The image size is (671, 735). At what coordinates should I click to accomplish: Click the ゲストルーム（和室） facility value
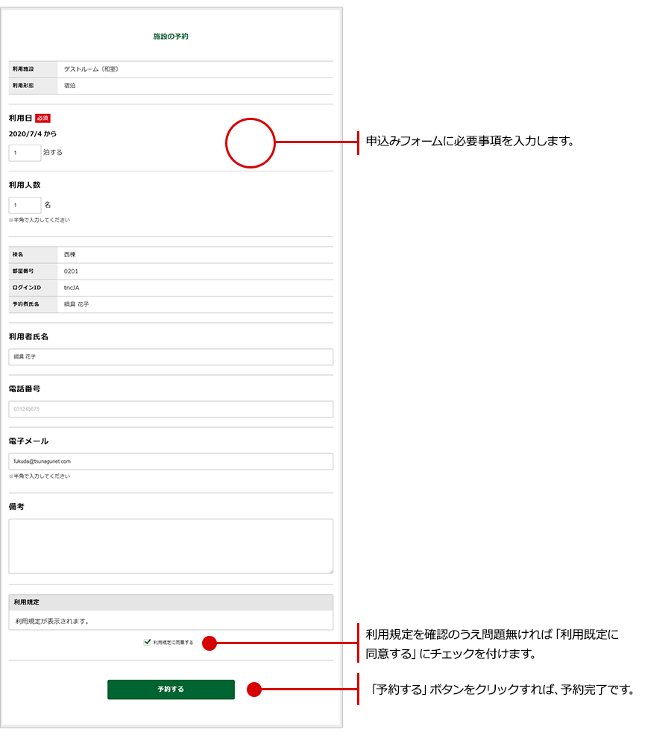pyautogui.click(x=91, y=69)
